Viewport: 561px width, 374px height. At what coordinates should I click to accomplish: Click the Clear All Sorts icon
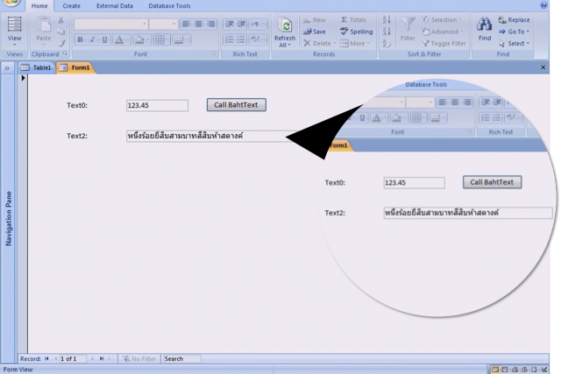(387, 43)
